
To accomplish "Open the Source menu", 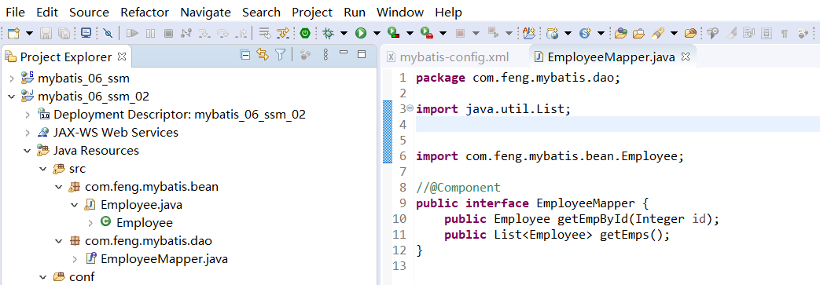I will click(90, 12).
